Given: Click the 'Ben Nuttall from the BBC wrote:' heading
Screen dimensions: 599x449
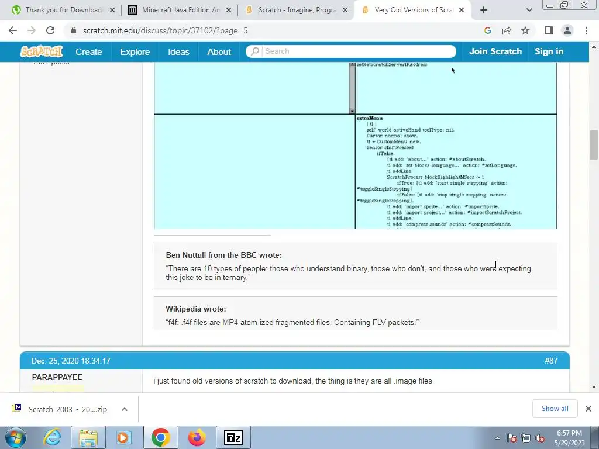Looking at the screenshot, I should 223,255.
